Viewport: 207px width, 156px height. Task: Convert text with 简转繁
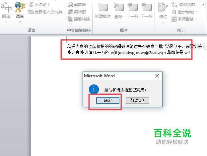tap(77, 12)
